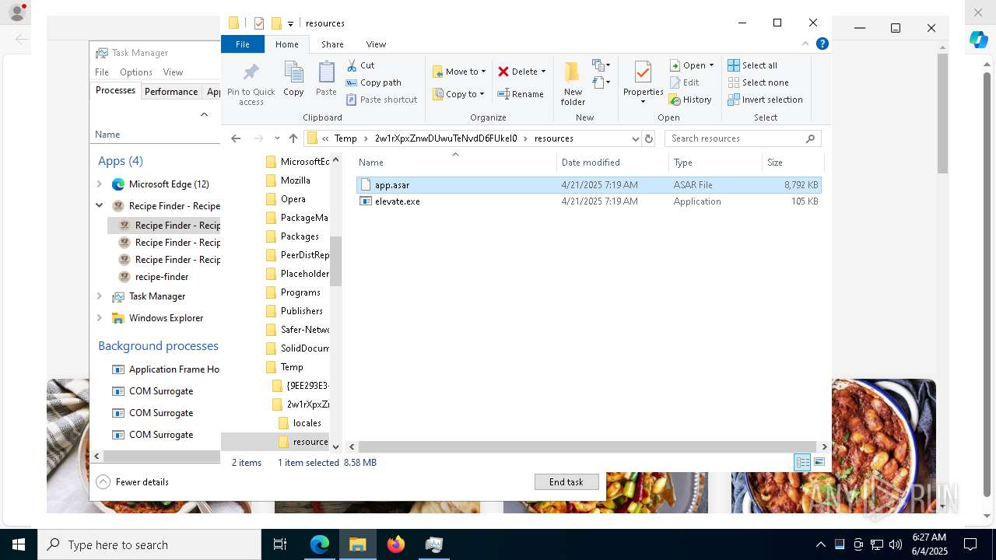Click volume icon in system tray

pyautogui.click(x=896, y=544)
